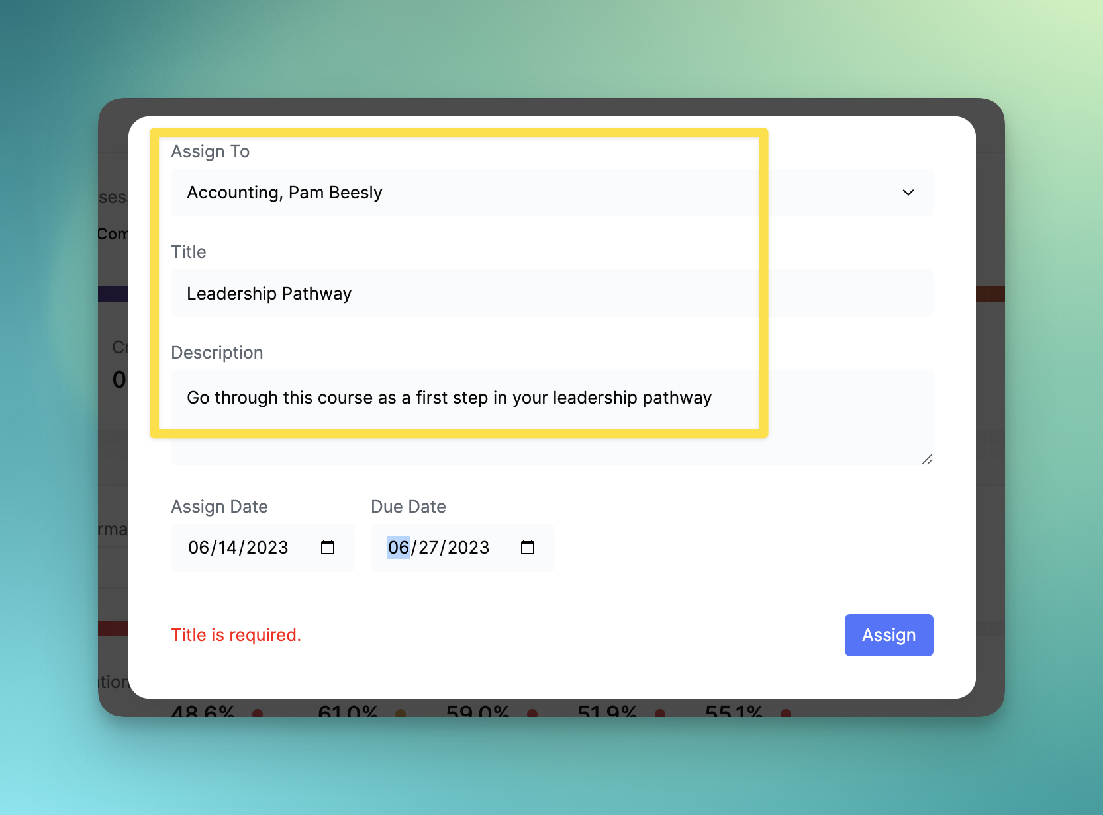Click the Assign Date label
The image size is (1103, 815).
pos(219,507)
